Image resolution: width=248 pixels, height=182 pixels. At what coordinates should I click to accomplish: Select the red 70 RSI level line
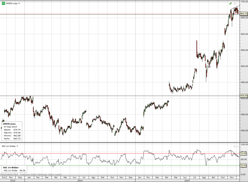120,153
